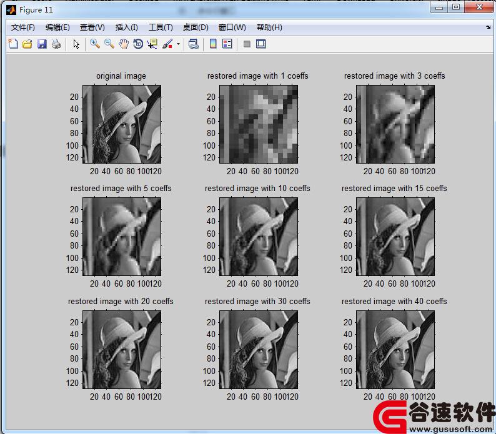Viewport: 496px width, 434px height.
Task: Open the 桌面(D) menu
Action: coord(196,27)
